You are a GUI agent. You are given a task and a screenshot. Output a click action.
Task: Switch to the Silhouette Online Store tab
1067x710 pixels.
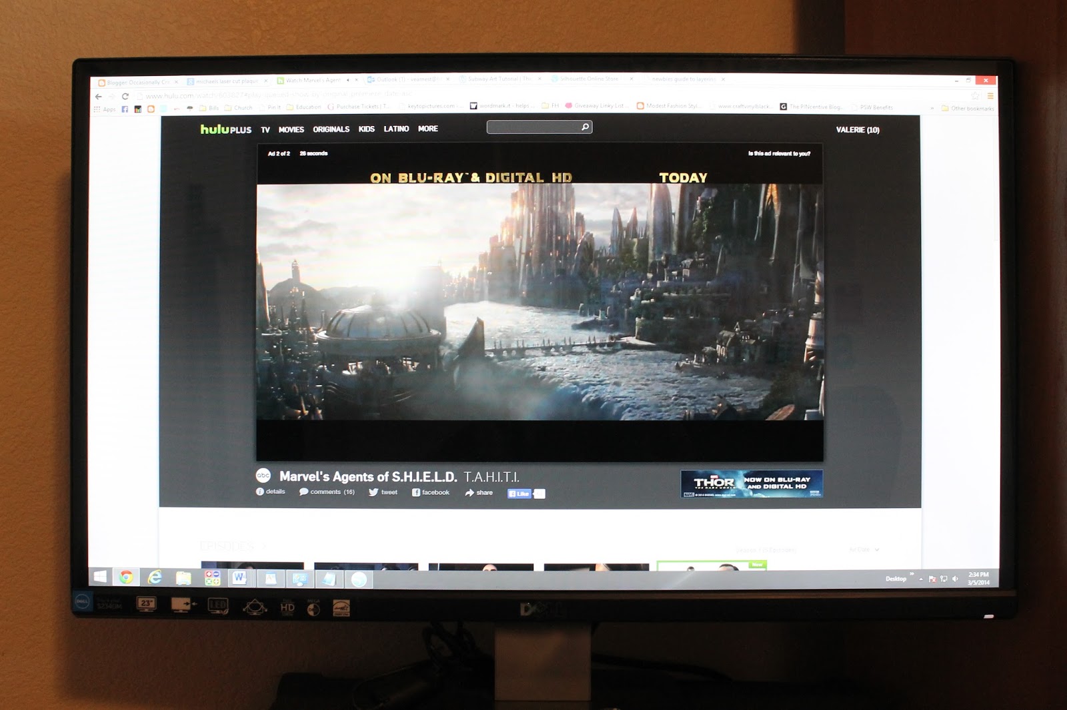[591, 79]
